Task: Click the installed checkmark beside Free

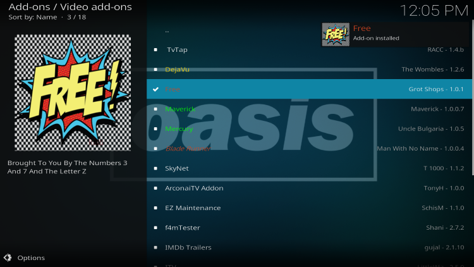Action: (x=155, y=89)
